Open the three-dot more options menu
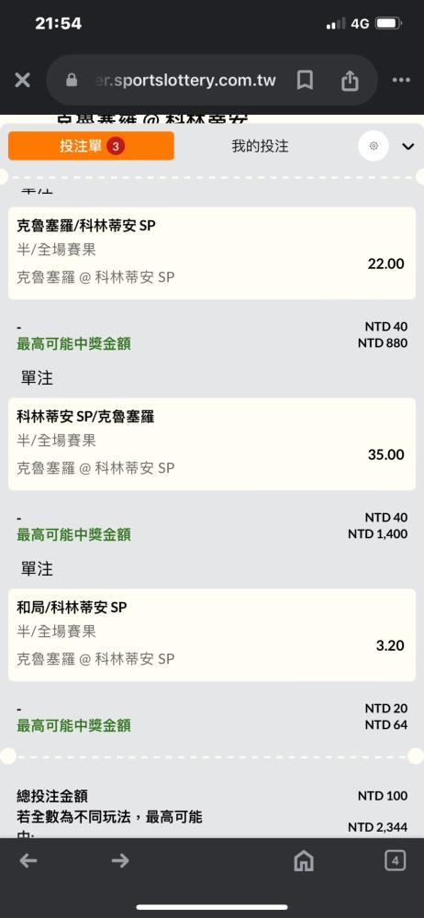424x918 pixels. pyautogui.click(x=401, y=80)
